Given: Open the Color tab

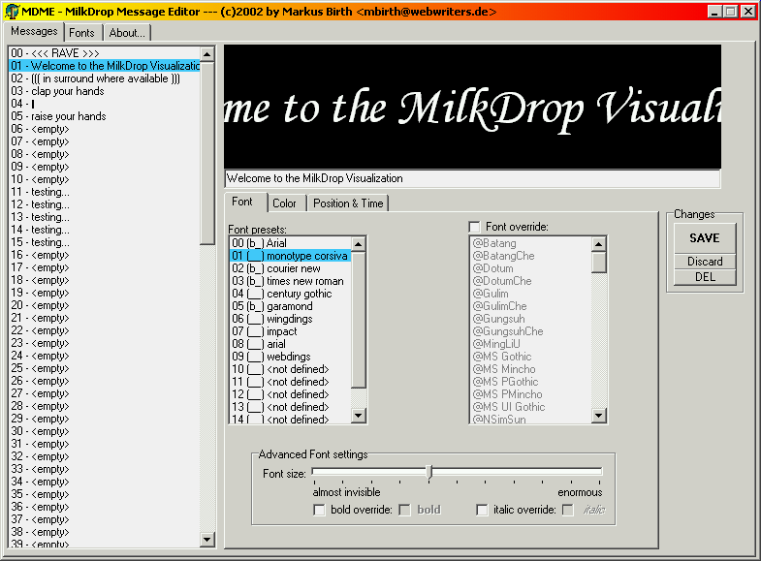Looking at the screenshot, I should pos(284,203).
